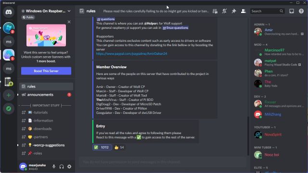This screenshot has width=308, height=173.
Task: Open User Settings gear icon
Action: tap(69, 167)
